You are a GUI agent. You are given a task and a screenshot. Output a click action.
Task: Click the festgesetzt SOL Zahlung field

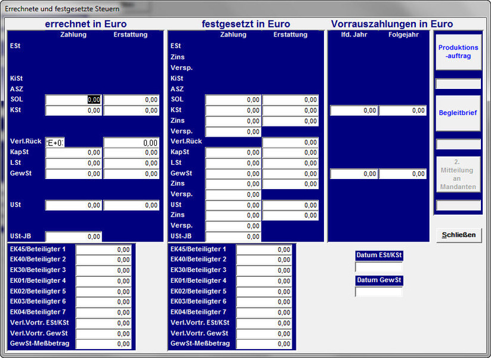233,100
